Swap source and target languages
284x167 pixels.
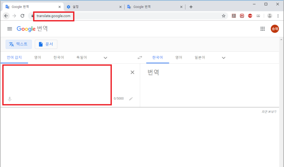(140, 57)
